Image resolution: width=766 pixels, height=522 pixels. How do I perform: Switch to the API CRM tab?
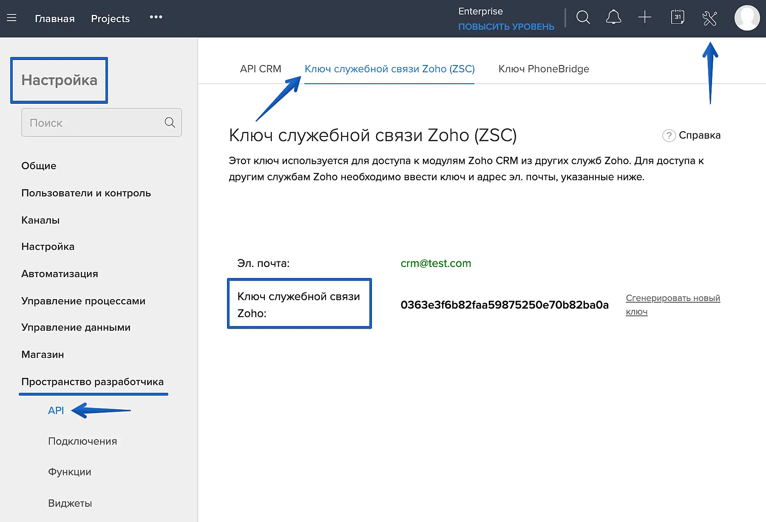(260, 69)
